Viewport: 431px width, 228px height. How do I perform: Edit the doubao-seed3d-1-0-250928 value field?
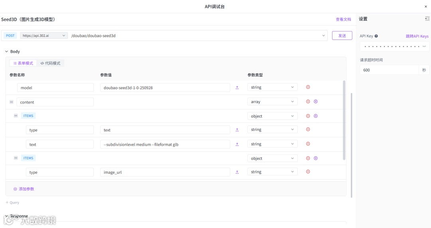(x=165, y=87)
